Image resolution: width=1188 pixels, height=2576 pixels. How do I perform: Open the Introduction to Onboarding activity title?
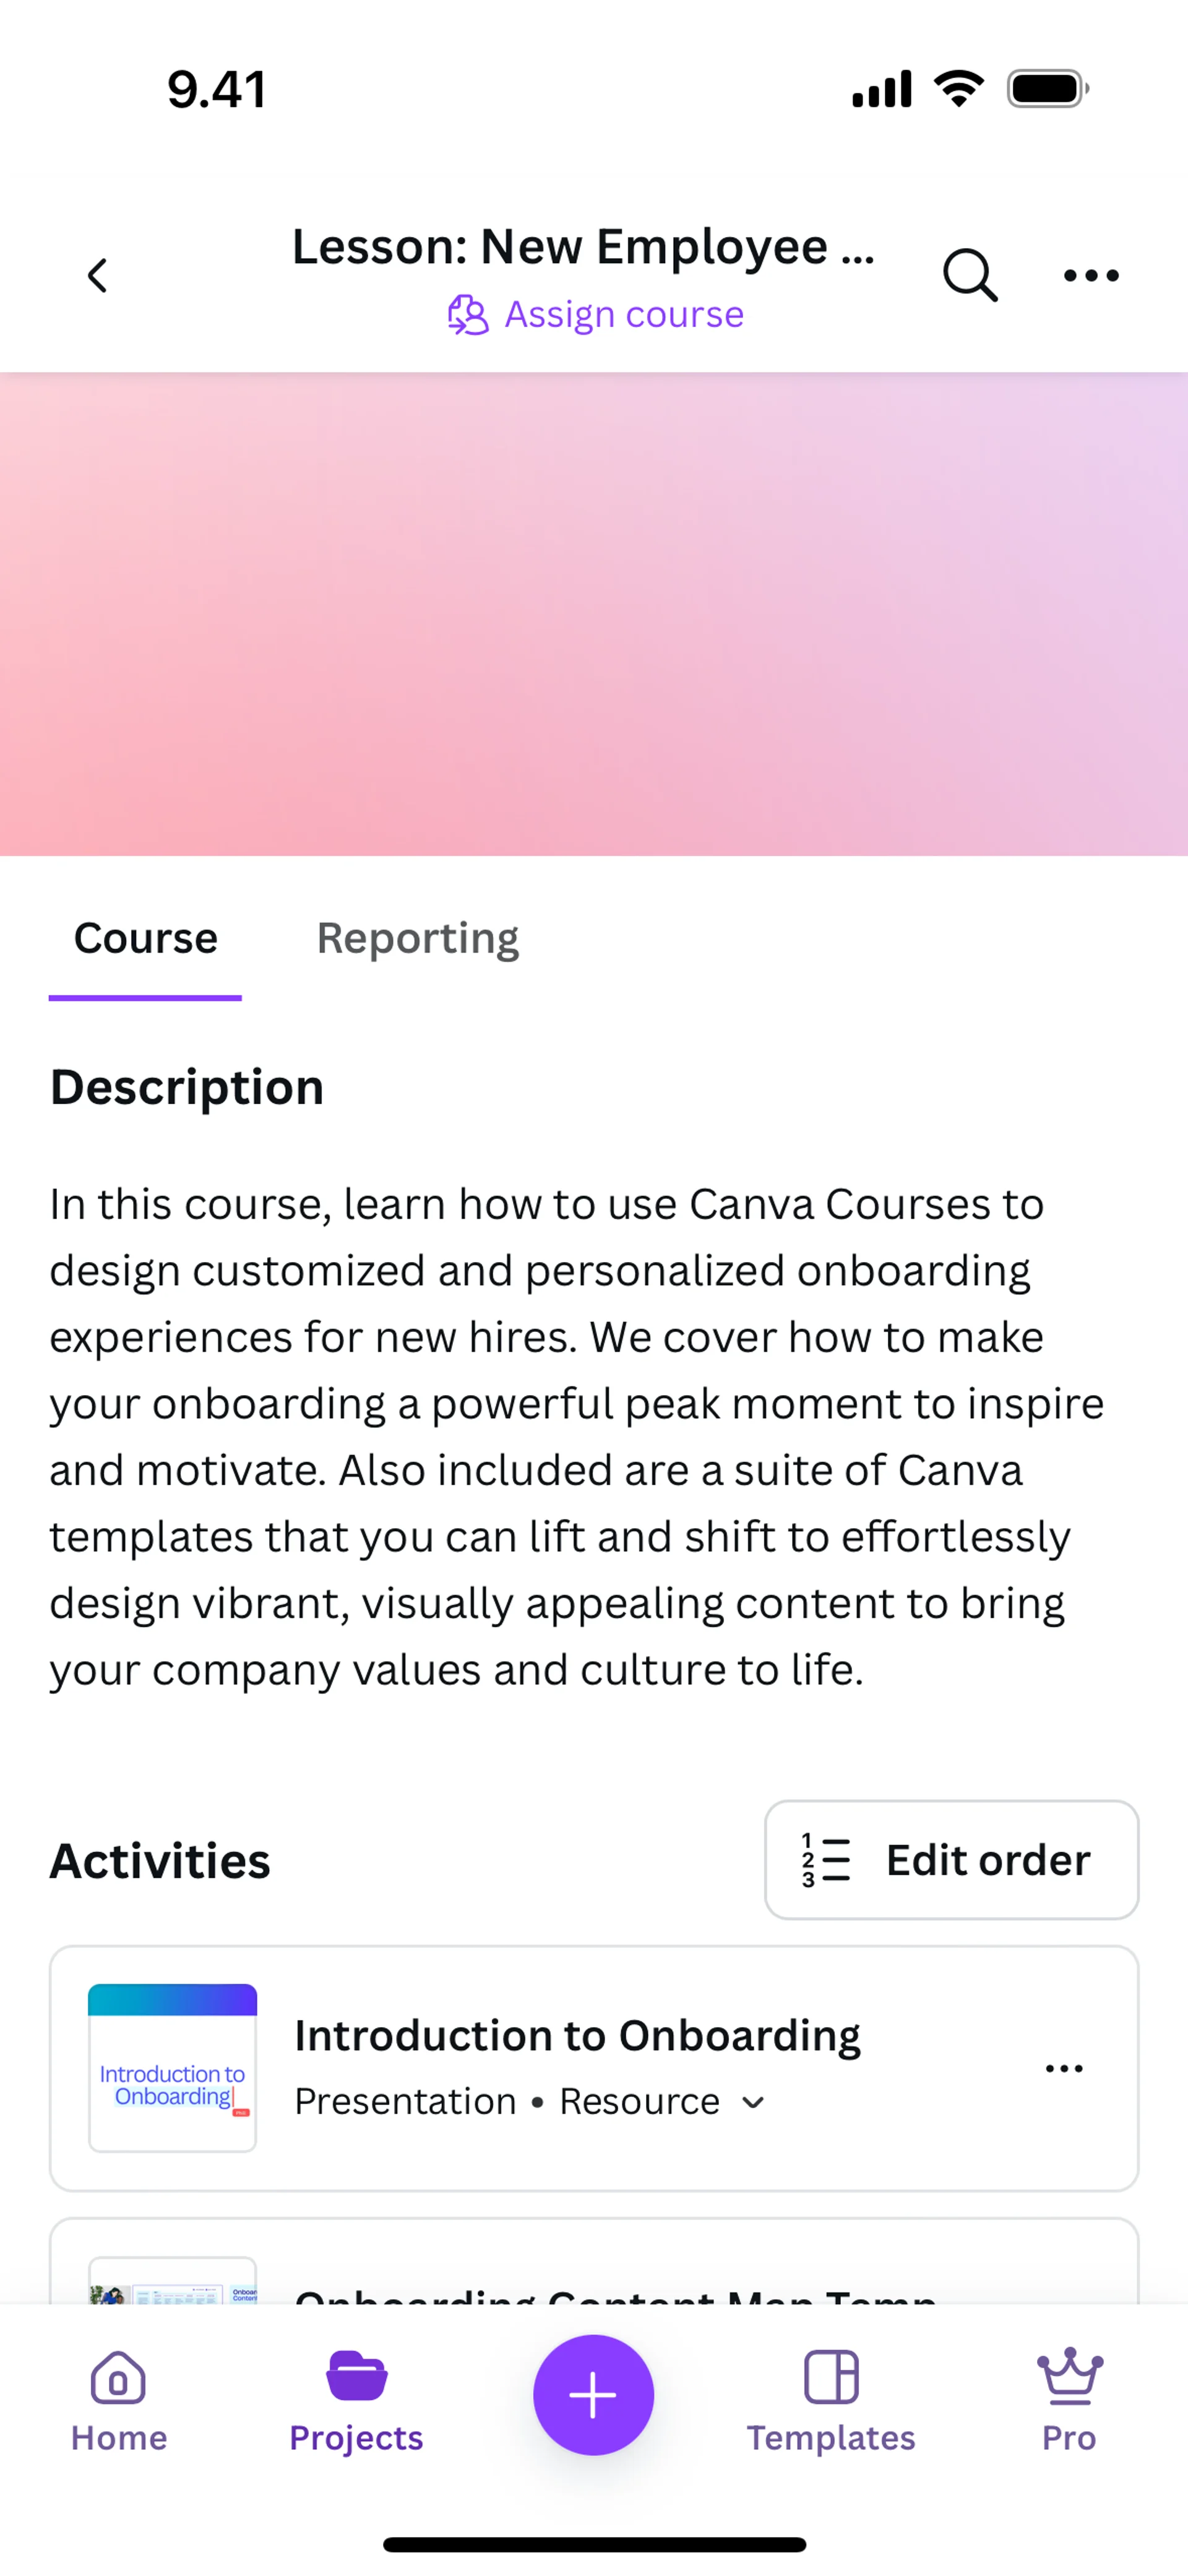coord(577,2036)
